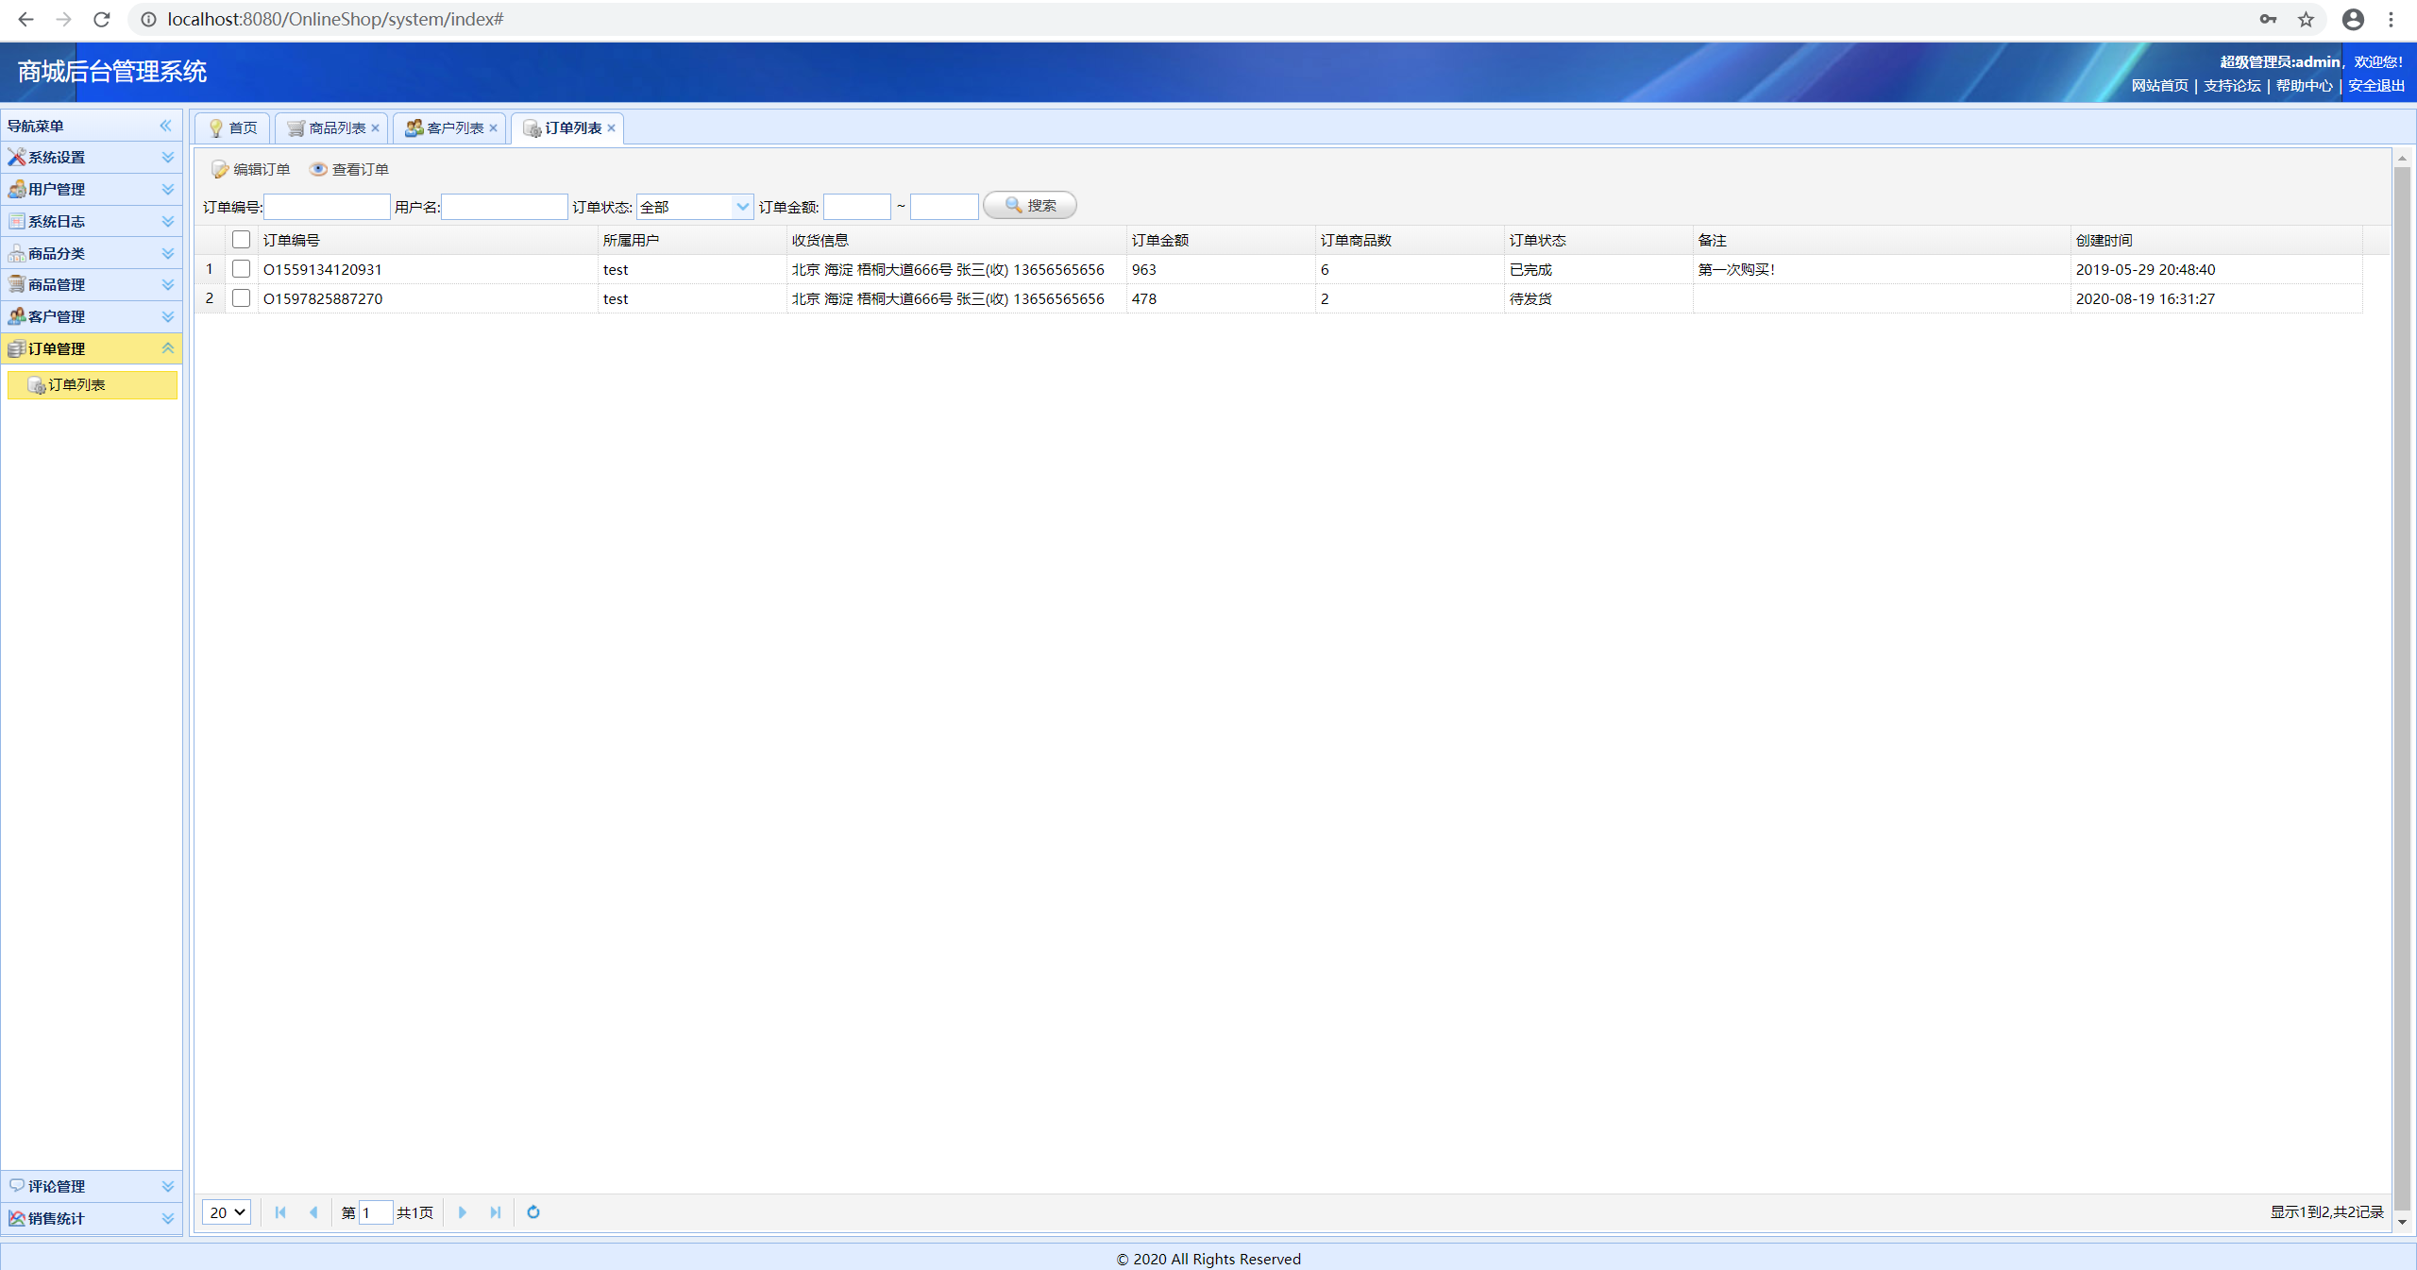The image size is (2417, 1270).
Task: Open the browser three-dot menu
Action: coord(2392,19)
